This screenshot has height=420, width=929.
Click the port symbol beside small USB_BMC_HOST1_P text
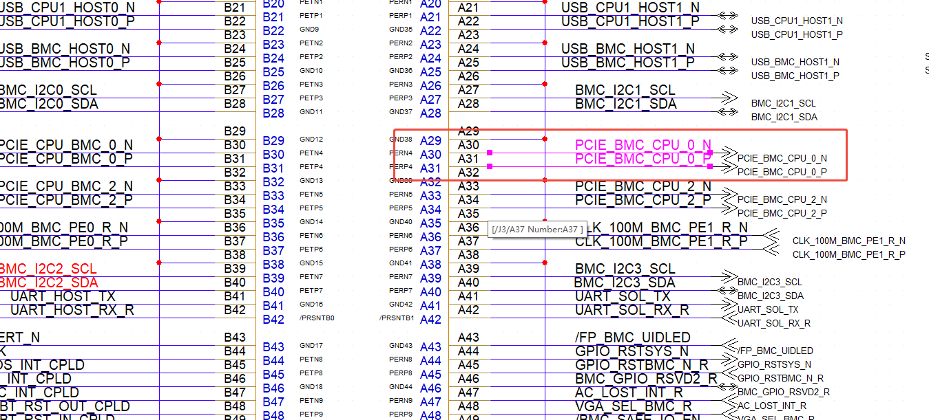pyautogui.click(x=727, y=70)
